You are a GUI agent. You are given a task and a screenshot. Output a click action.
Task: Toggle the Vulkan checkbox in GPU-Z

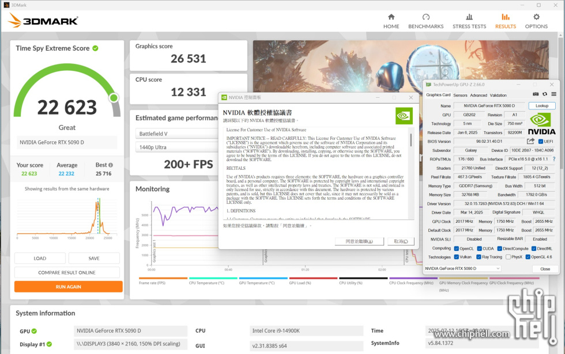tap(457, 257)
